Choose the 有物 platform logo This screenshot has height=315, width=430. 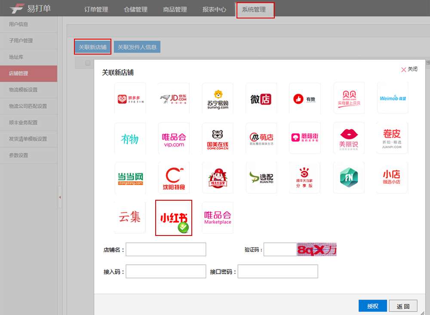pyautogui.click(x=130, y=138)
